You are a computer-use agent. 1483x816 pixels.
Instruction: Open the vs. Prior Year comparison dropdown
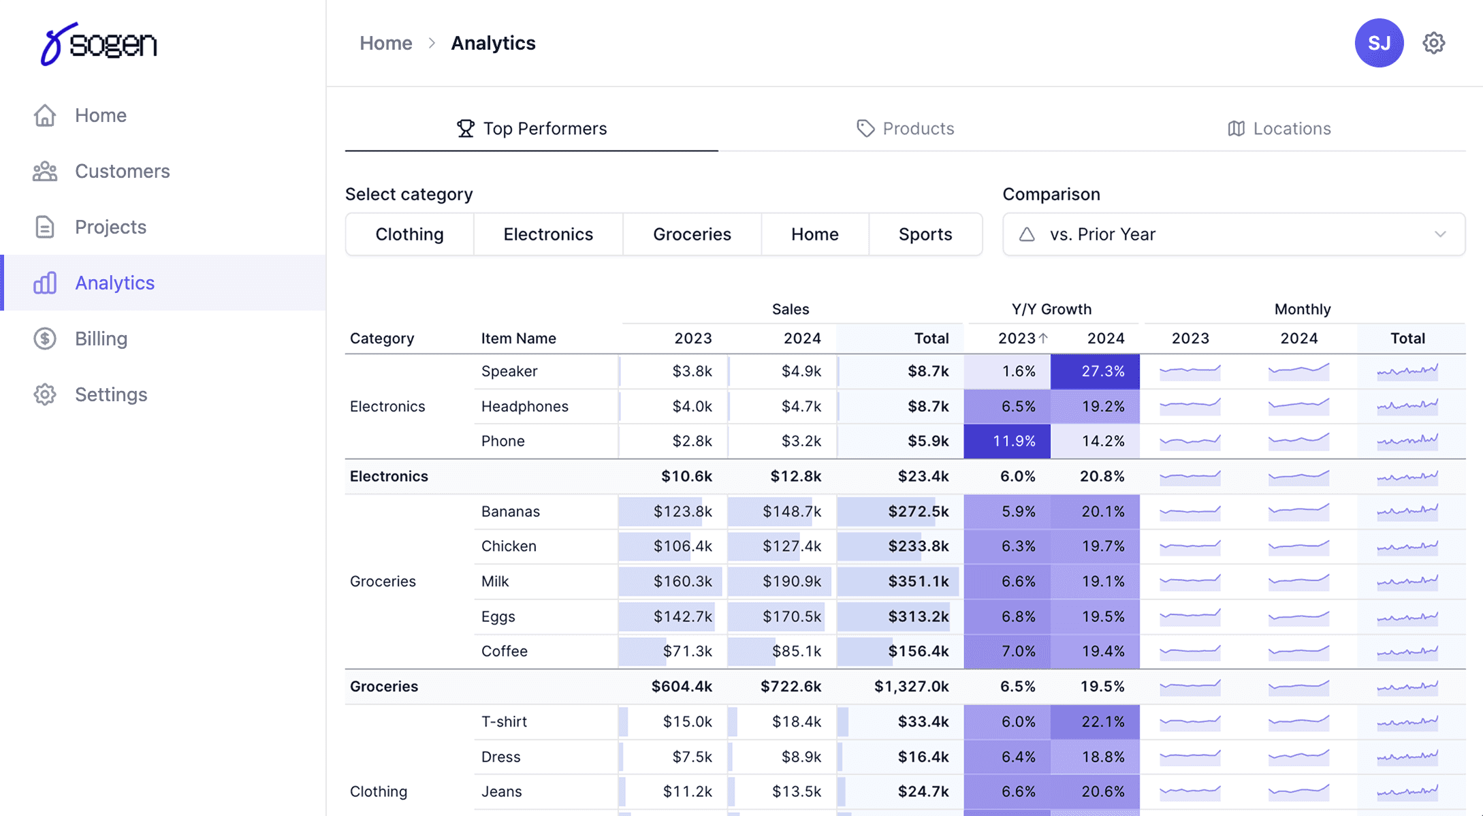click(1234, 234)
